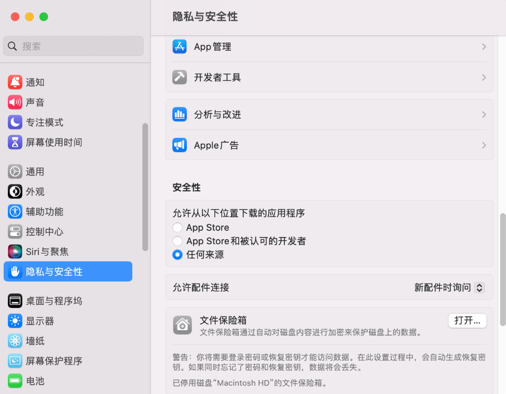506x394 pixels.
Task: Open the 新配件时询问 dropdown
Action: coord(449,287)
